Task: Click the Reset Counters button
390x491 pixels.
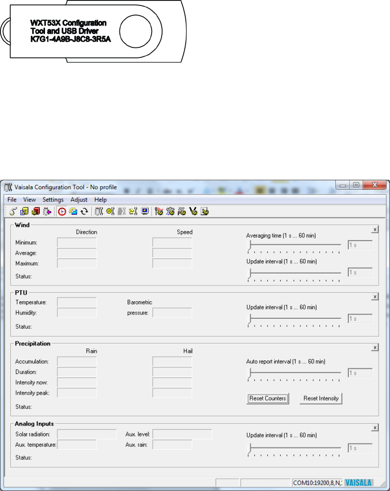Action: (x=268, y=398)
